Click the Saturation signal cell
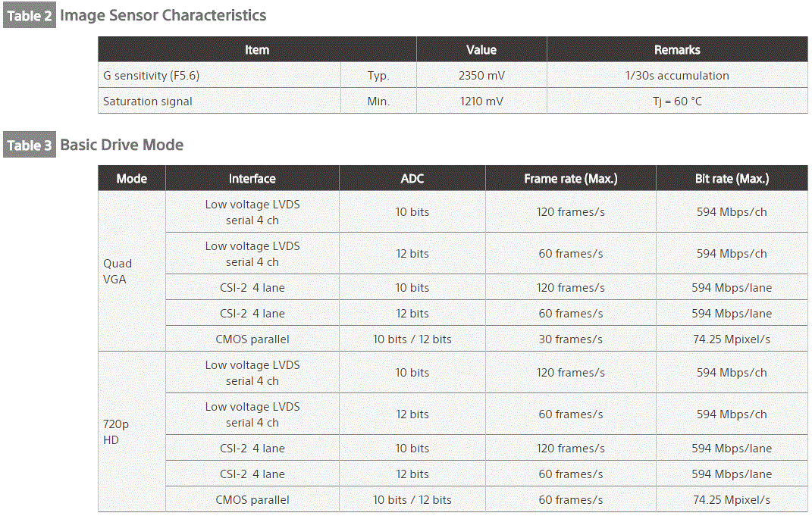 click(148, 102)
